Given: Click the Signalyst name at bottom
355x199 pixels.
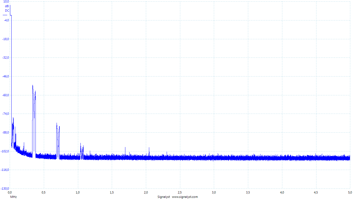Looking at the screenshot, I should click(164, 197).
